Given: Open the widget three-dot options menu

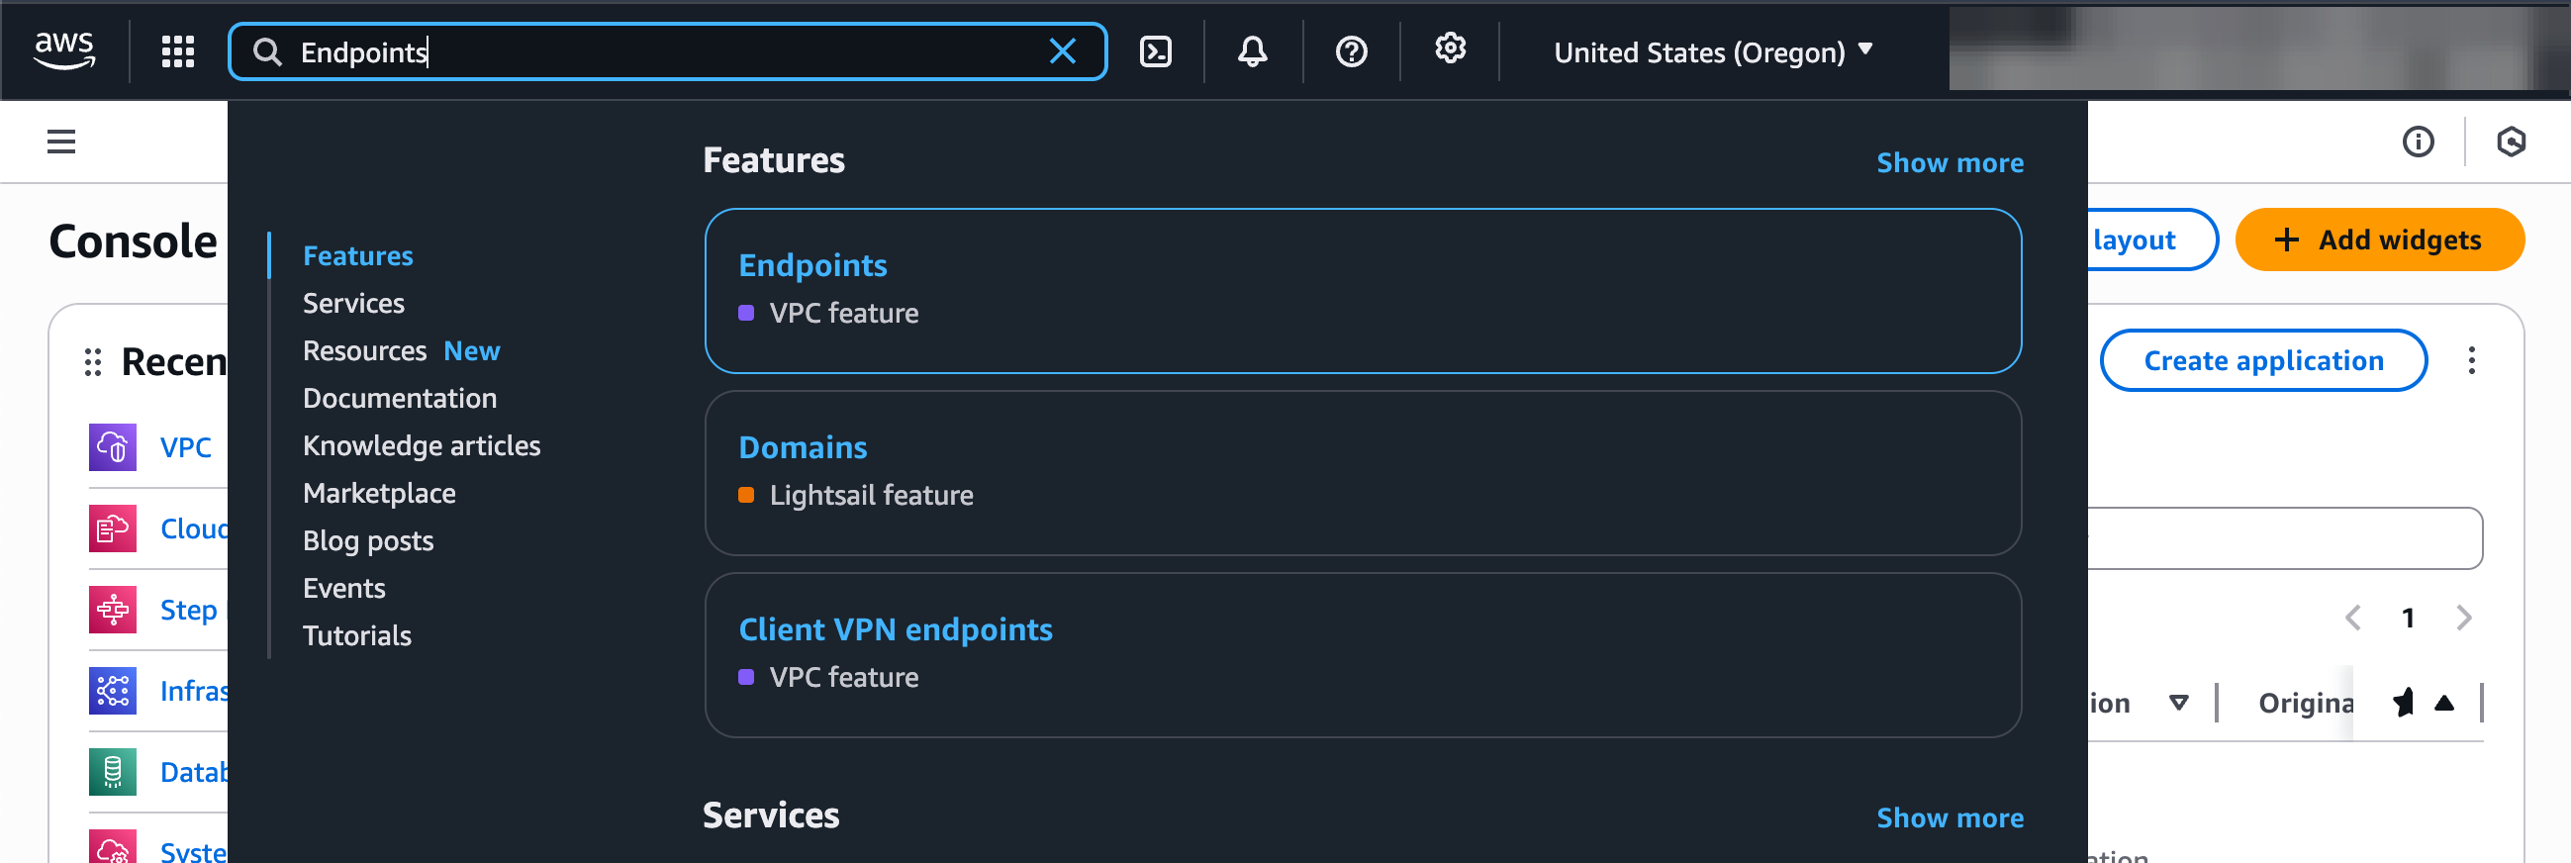Looking at the screenshot, I should 2471,360.
